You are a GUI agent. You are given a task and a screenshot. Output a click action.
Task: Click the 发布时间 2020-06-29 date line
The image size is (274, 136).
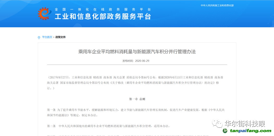(136, 61)
